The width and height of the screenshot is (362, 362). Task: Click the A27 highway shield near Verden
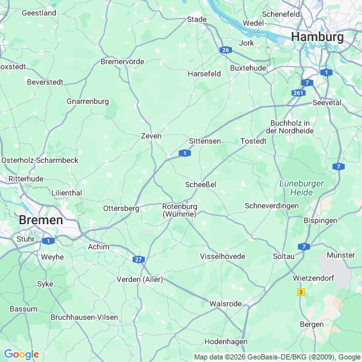pos(138,259)
